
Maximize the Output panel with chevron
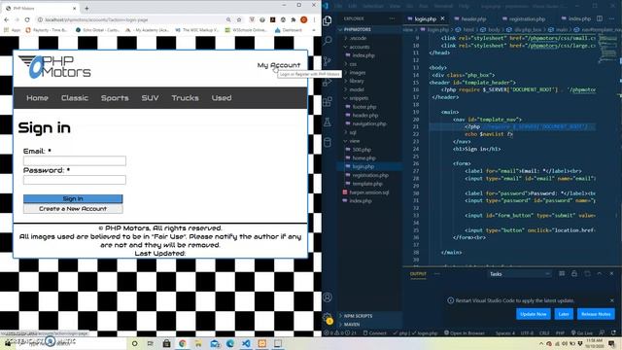[600, 274]
